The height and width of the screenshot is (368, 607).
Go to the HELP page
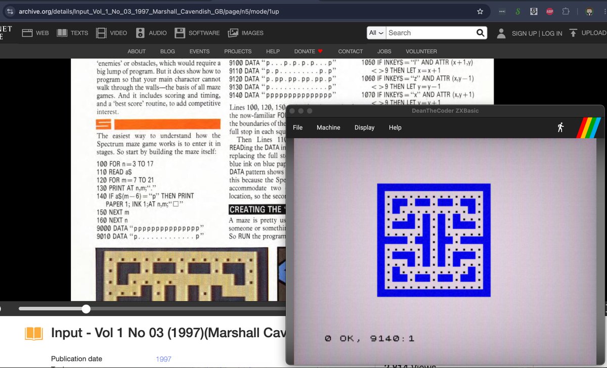[273, 52]
